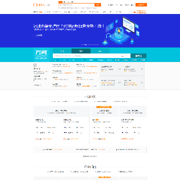Image resolution: width=180 pixels, height=180 pixels.
Task: Select the first tab above the domain search box
Action: tap(62, 51)
